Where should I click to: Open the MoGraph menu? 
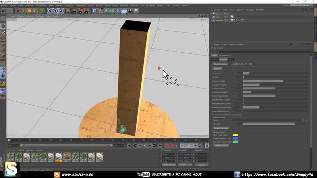tap(124, 5)
